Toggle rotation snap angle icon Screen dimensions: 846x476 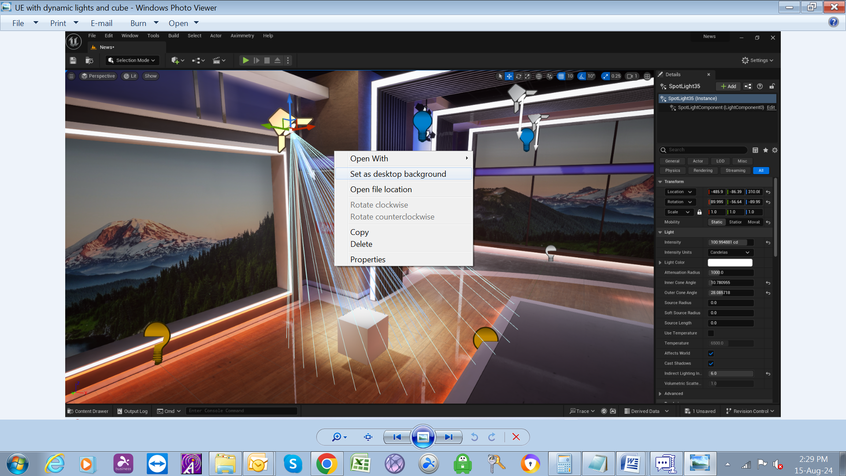[582, 76]
